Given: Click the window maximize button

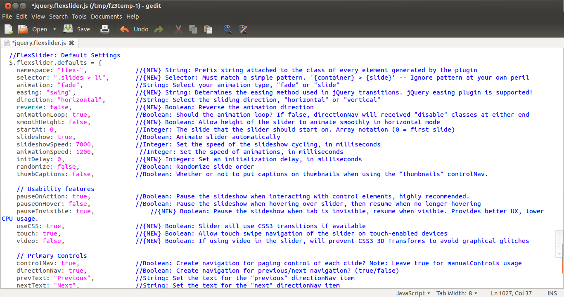Looking at the screenshot, I should click(23, 6).
